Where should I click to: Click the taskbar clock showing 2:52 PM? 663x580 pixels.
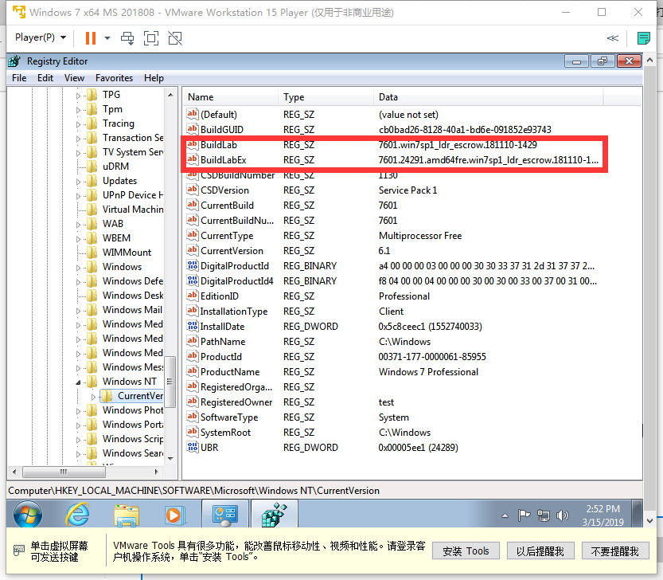(603, 515)
